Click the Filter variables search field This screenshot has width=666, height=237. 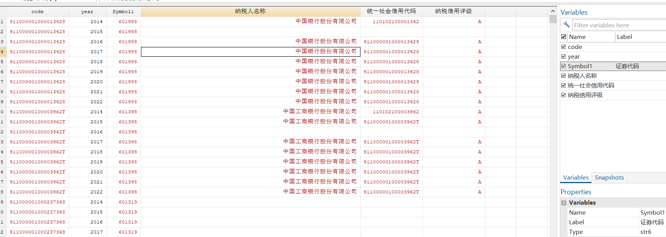pos(618,25)
